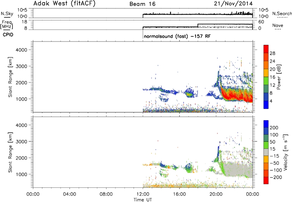
Task: Click the '200' value on Velocity colorbar
Action: [274, 128]
